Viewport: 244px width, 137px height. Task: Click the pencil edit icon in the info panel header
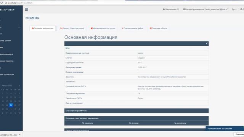(207, 44)
